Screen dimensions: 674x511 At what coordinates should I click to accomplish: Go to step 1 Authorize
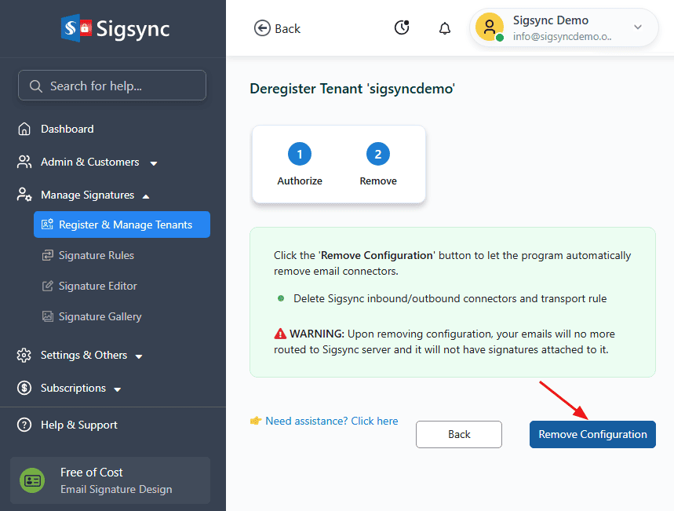click(x=300, y=154)
